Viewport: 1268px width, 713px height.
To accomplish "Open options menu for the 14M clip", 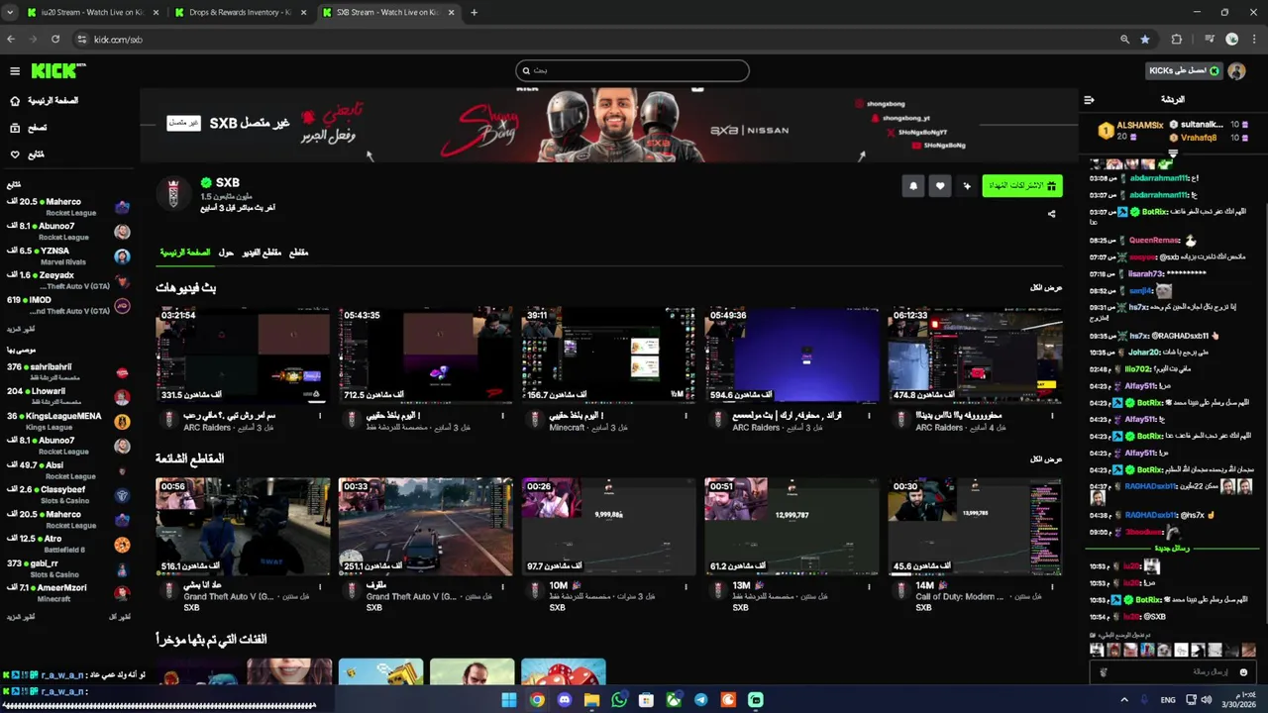I will click(1052, 586).
